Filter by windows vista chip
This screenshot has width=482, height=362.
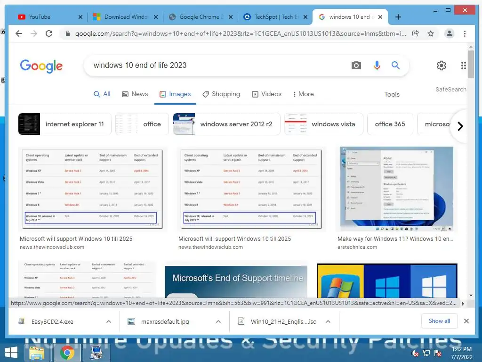point(324,124)
